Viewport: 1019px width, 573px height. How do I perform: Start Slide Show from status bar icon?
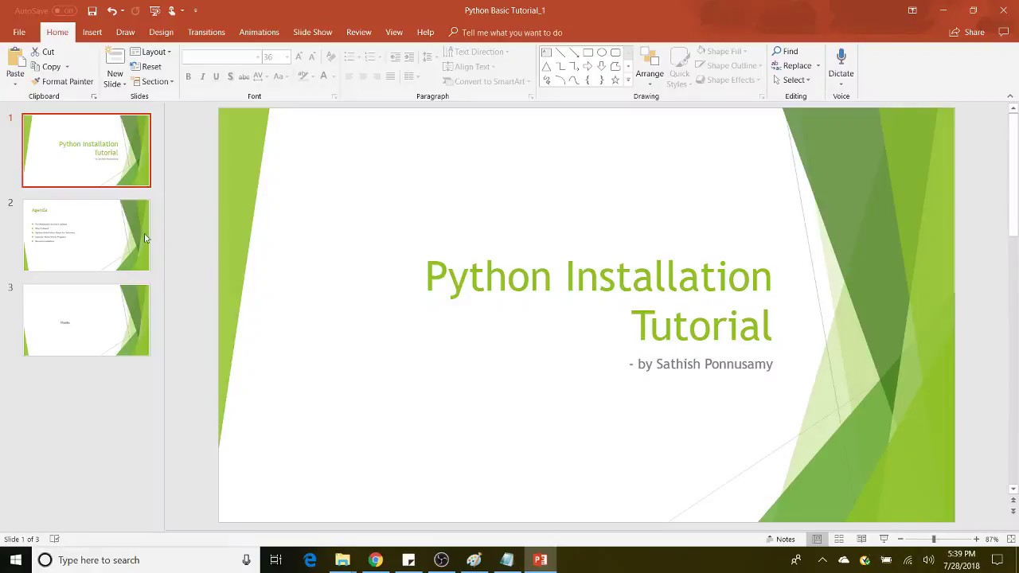884,540
